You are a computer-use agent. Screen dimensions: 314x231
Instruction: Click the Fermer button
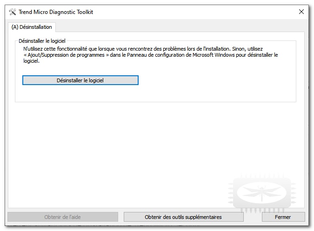[x=283, y=217]
